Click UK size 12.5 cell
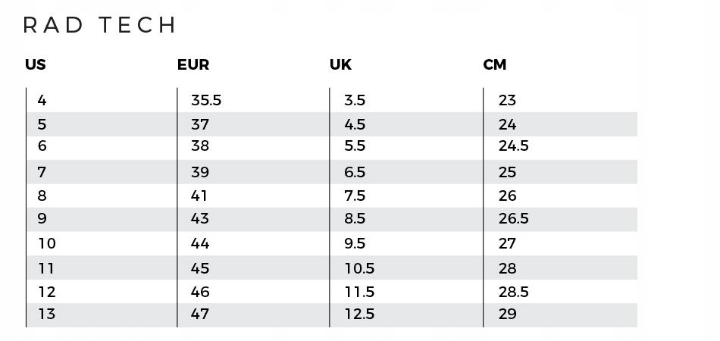This screenshot has width=720, height=341. pos(358,314)
